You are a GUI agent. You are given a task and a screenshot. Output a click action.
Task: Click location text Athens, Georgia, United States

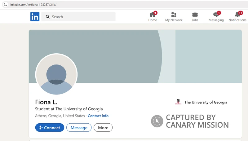(x=60, y=116)
